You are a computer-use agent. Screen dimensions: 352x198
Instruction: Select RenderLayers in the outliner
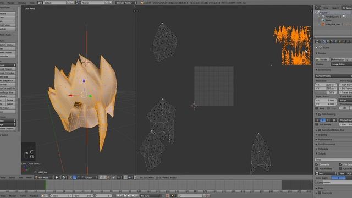[x=332, y=16]
